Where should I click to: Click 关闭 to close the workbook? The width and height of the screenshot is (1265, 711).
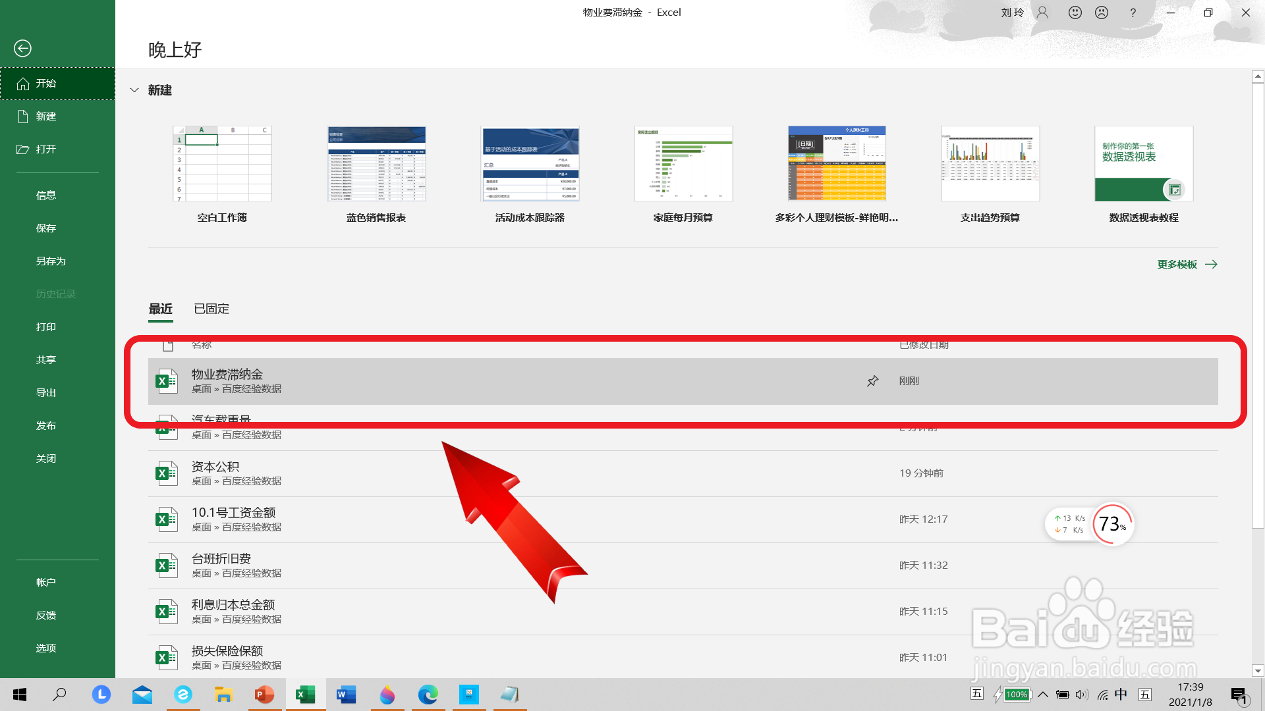tap(57, 459)
